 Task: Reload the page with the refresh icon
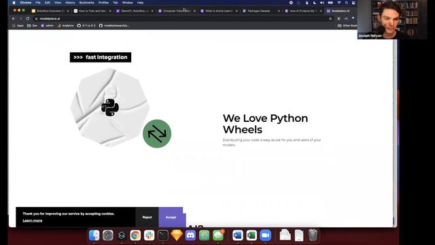pos(28,18)
